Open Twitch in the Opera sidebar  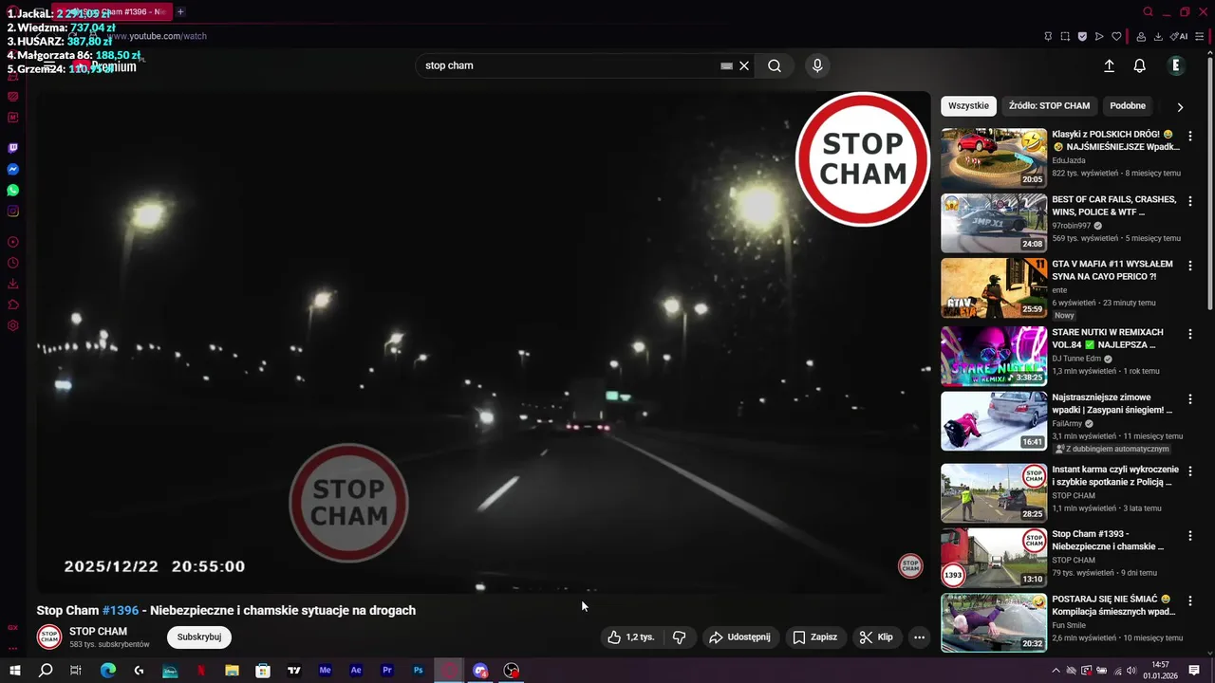pos(13,148)
